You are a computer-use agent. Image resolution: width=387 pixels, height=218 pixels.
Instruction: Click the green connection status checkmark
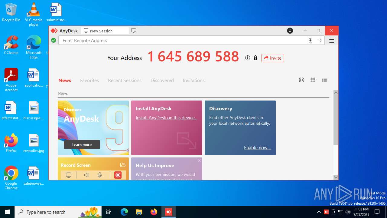54,40
